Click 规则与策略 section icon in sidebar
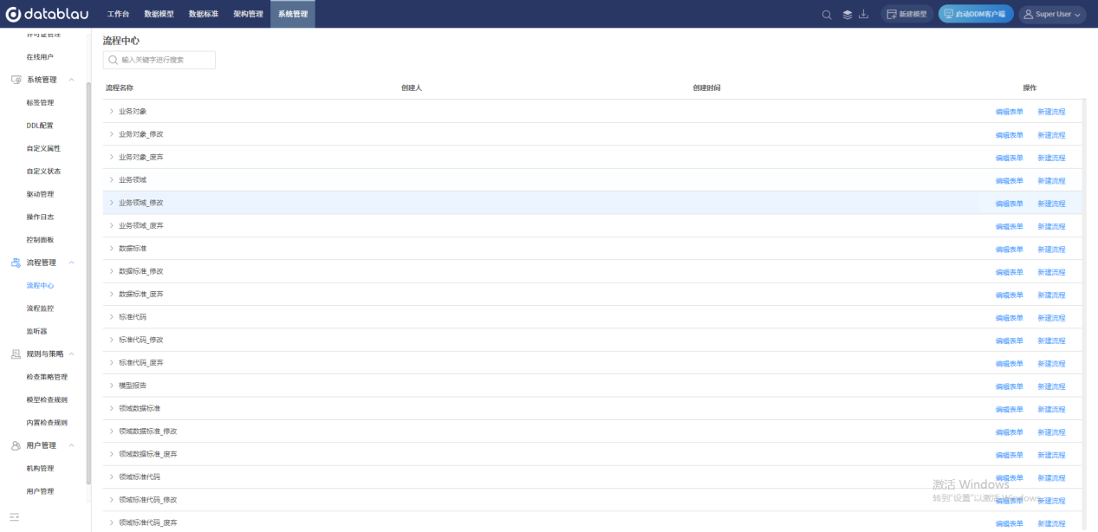 (16, 354)
